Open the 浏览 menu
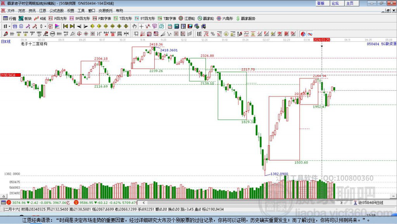Image resolution: width=397 pixels, height=224 pixels. (22, 10)
